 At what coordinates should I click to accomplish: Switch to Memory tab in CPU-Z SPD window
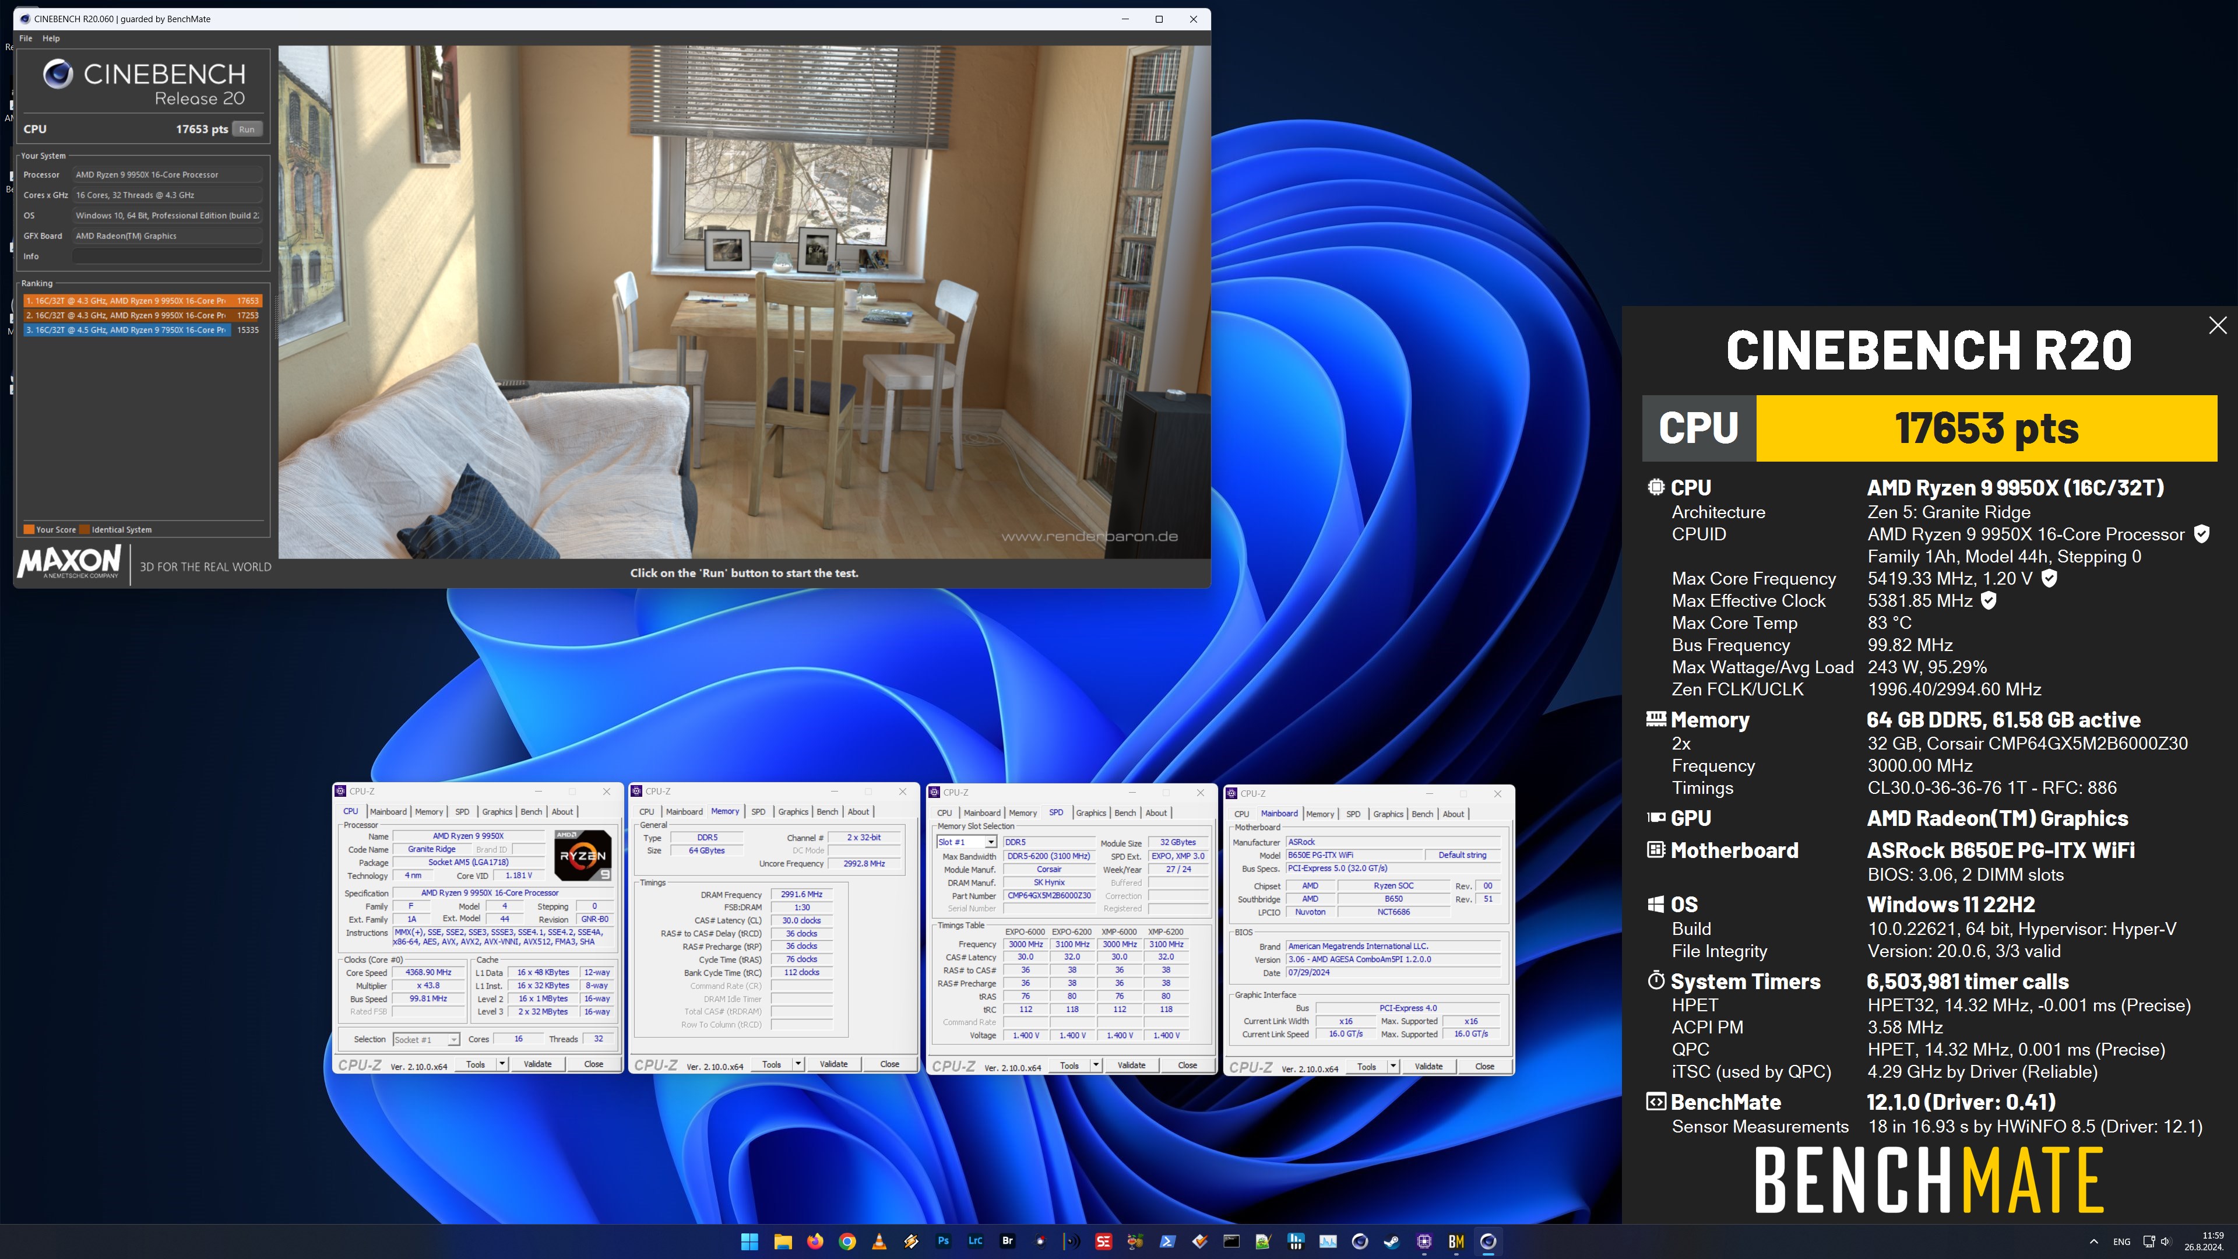tap(1023, 813)
